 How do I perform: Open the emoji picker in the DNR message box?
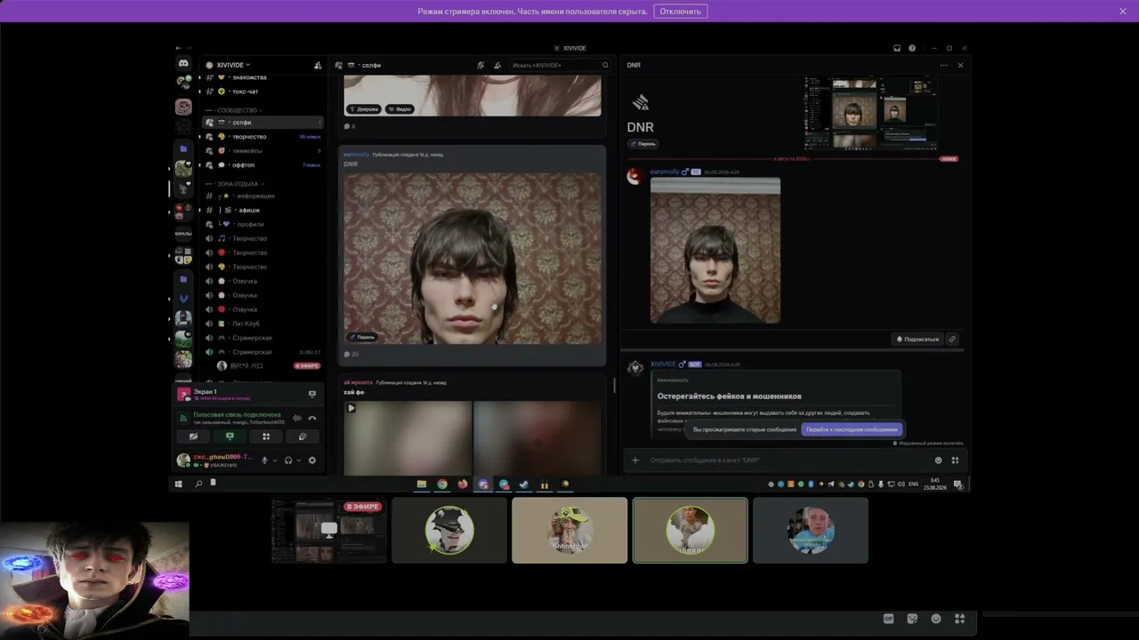(x=938, y=460)
